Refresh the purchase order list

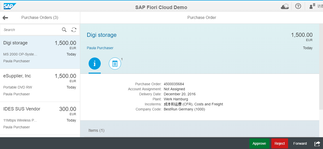tap(74, 29)
